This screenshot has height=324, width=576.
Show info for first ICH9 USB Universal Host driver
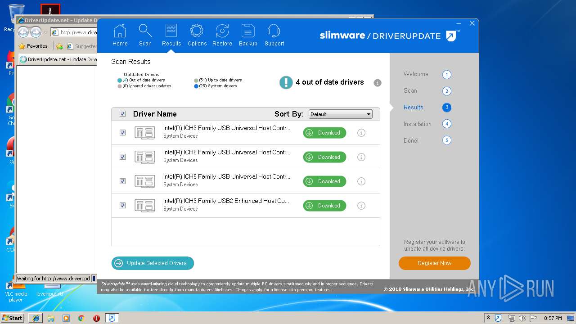[x=361, y=133]
